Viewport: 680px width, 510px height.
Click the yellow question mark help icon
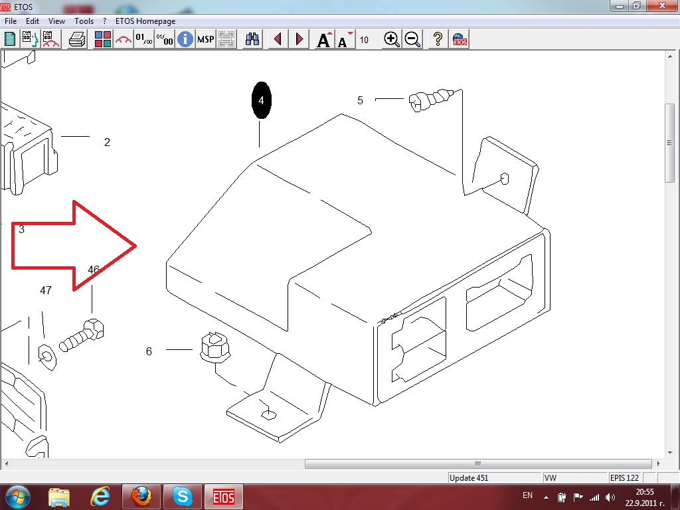(438, 39)
